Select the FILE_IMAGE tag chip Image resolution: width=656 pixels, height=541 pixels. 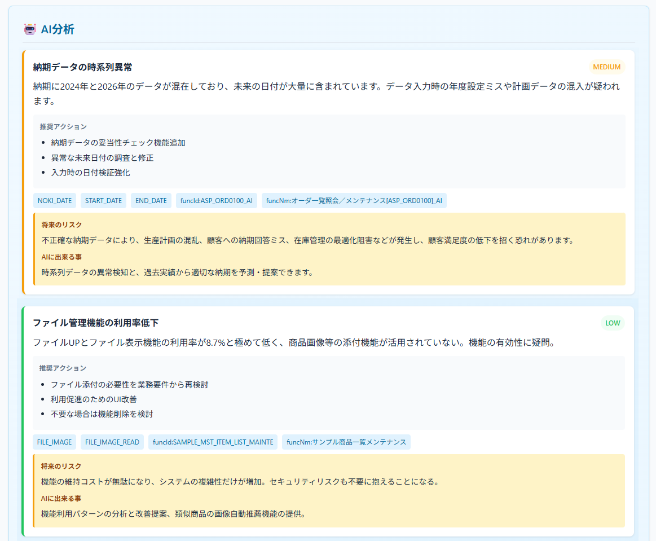55,442
